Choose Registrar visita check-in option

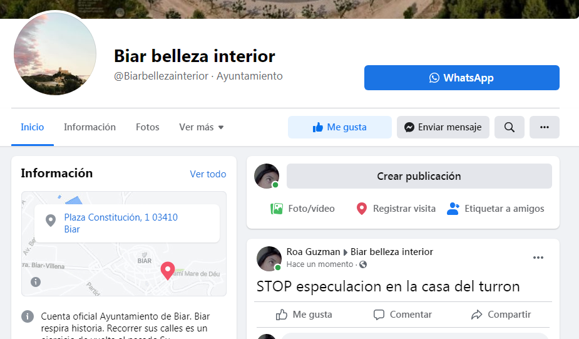(396, 209)
